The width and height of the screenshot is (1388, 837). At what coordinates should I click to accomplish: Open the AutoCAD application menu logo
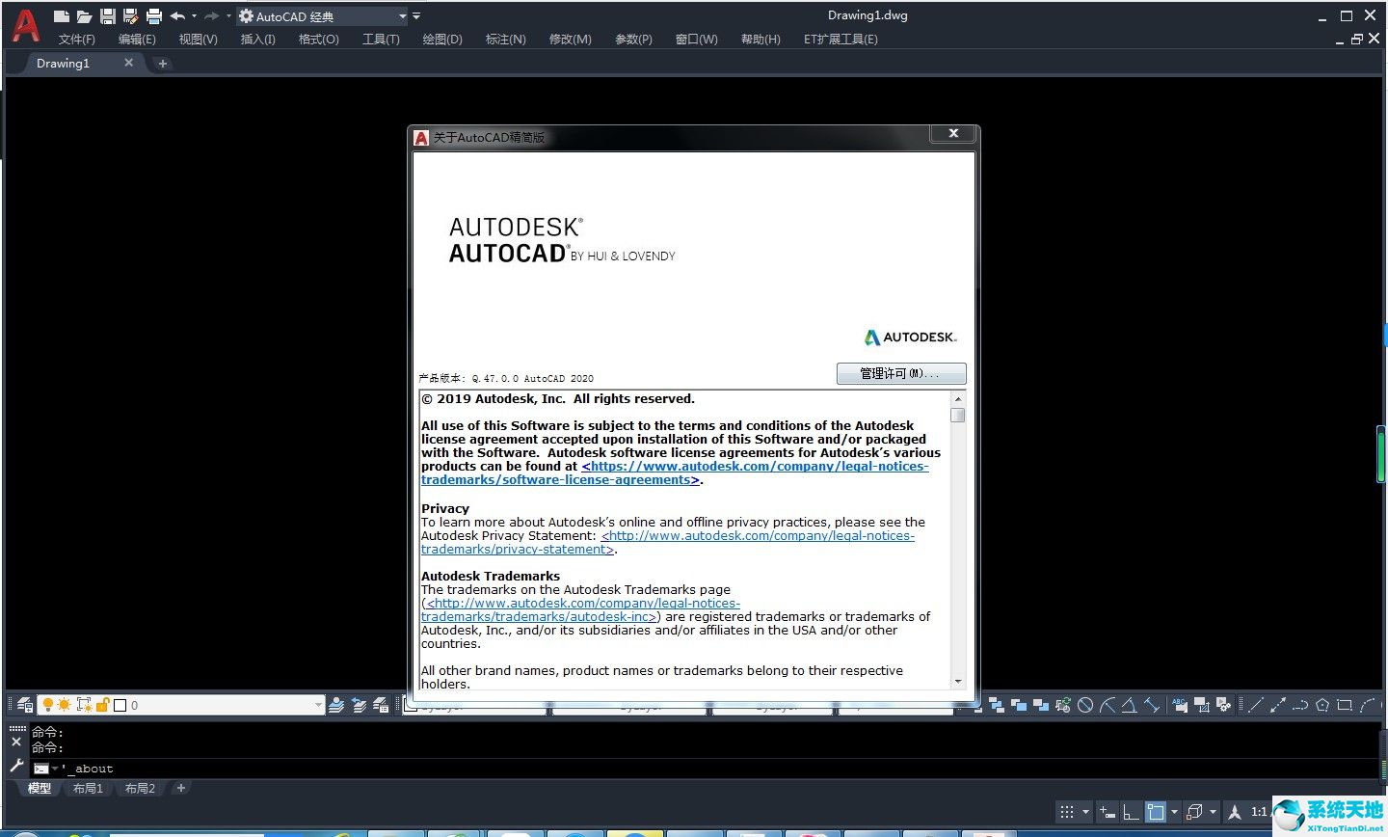click(x=25, y=25)
